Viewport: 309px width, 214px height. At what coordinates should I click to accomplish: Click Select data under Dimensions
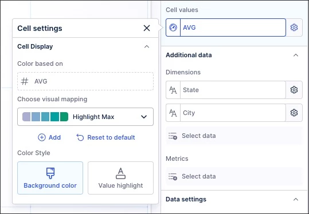click(x=234, y=136)
